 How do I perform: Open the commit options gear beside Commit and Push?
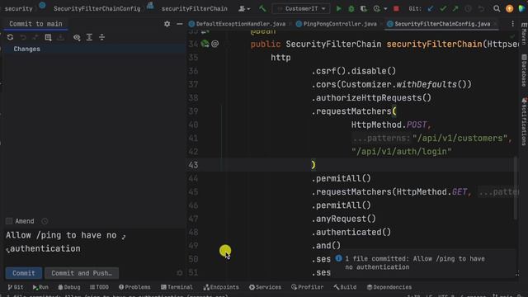pyautogui.click(x=180, y=273)
